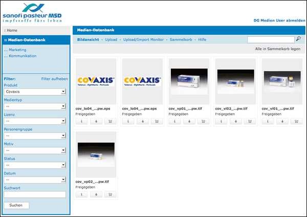Click Alle in Sammelkorb legen
Image resolution: width=307 pixels, height=217 pixels.
pyautogui.click(x=277, y=49)
